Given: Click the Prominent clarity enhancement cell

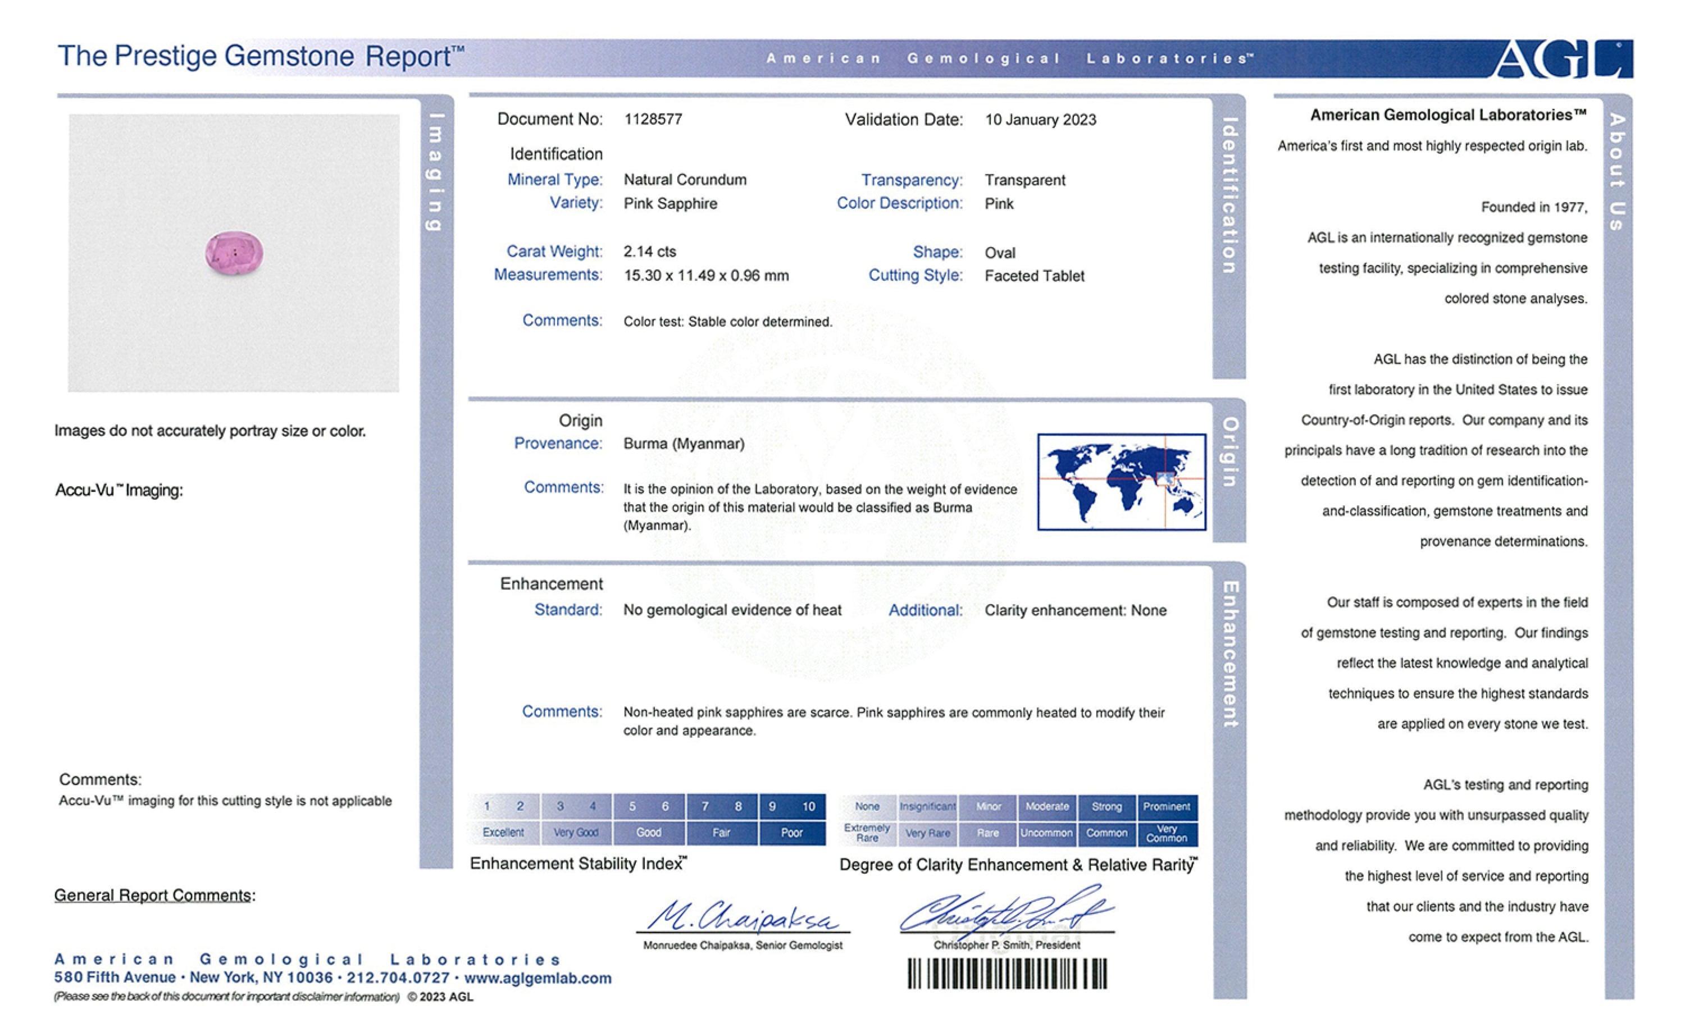Looking at the screenshot, I should (1167, 806).
